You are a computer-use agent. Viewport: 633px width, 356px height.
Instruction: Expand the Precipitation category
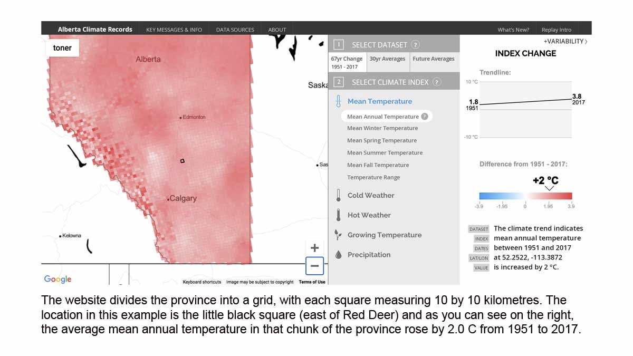click(369, 255)
